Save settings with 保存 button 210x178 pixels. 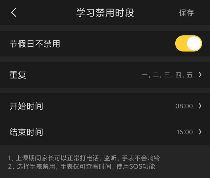(187, 12)
